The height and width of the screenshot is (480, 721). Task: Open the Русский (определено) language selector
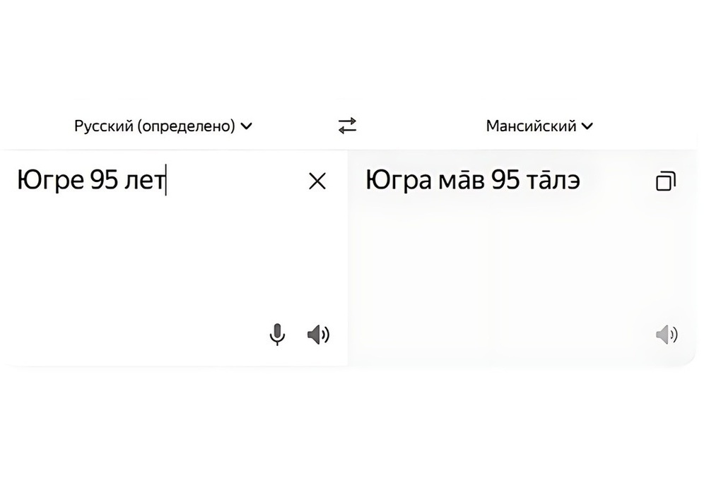coord(154,126)
